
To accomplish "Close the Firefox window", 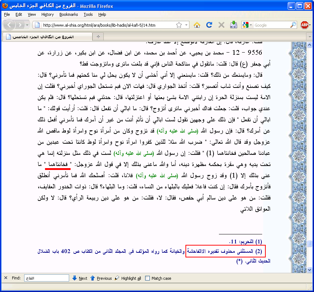I will click(x=308, y=6).
